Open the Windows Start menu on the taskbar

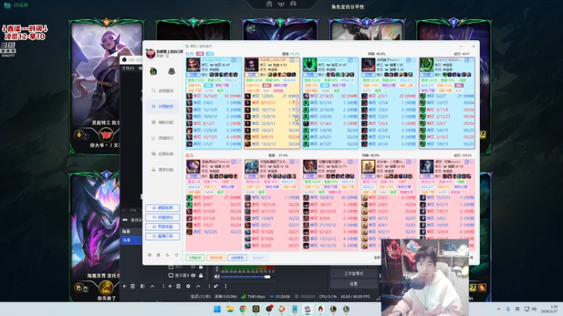point(217,309)
